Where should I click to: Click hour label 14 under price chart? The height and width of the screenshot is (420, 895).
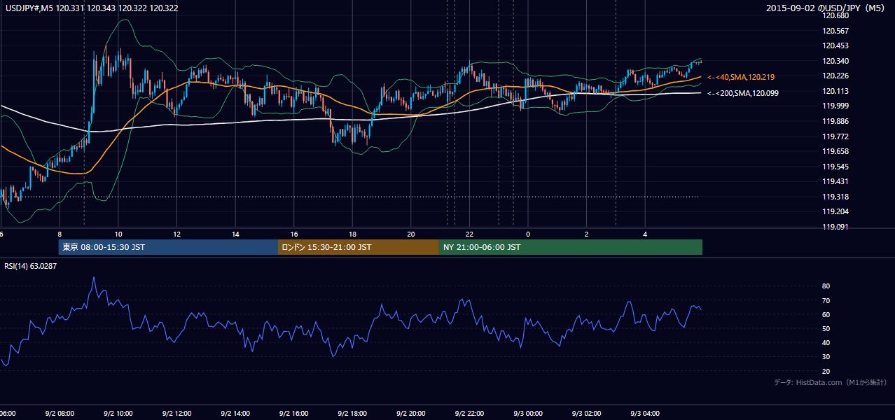coord(236,234)
